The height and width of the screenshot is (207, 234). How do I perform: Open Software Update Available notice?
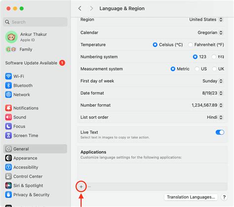[35, 63]
